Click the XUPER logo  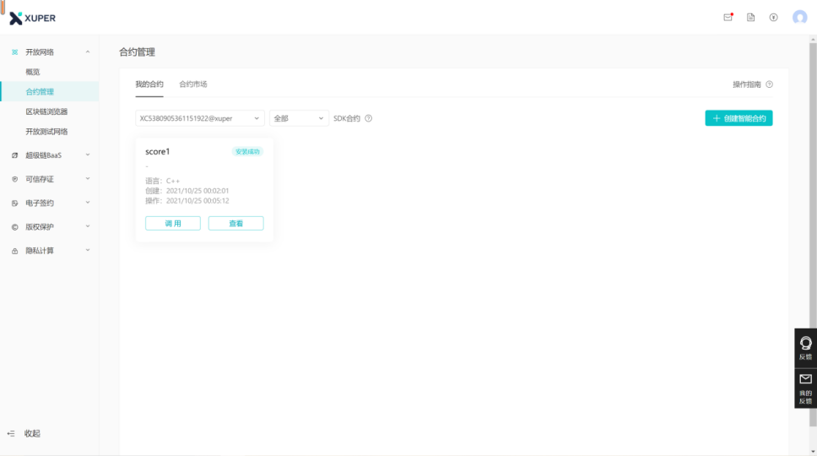pyautogui.click(x=33, y=18)
